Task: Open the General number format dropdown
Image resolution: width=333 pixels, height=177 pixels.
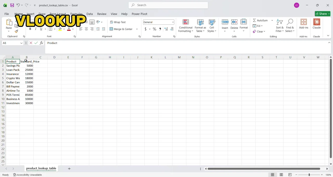Action: click(173, 22)
